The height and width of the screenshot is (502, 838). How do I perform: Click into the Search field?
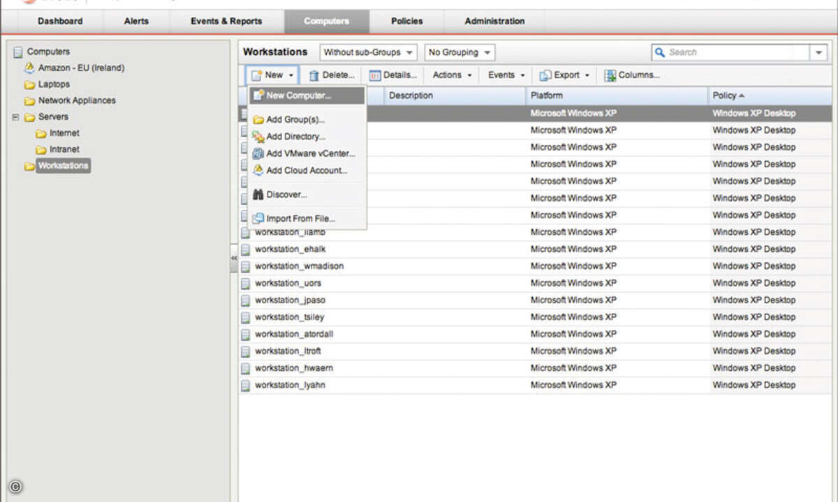(730, 52)
